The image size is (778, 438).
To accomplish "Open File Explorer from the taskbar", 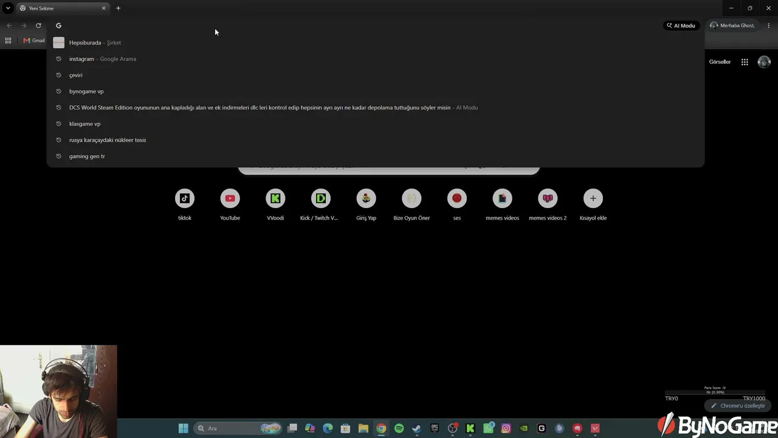I will (363, 428).
